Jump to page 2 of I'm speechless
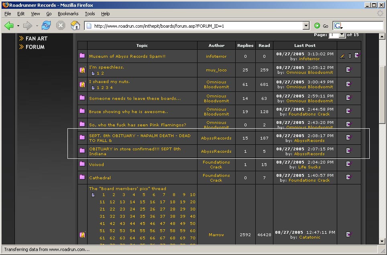This screenshot has width=387, height=255. point(102,73)
